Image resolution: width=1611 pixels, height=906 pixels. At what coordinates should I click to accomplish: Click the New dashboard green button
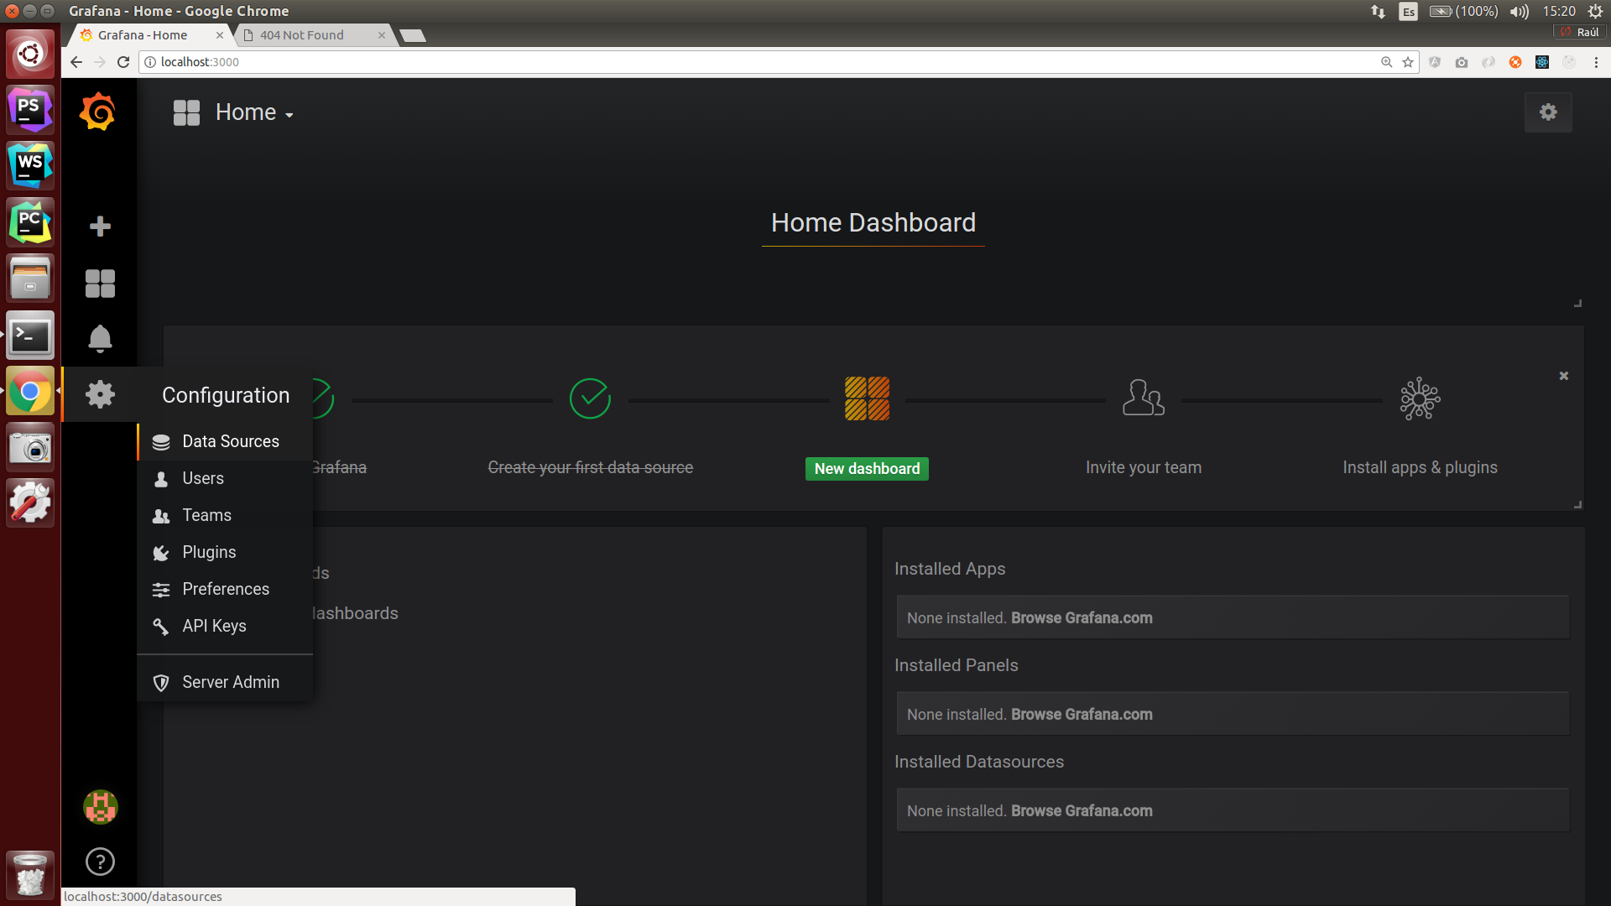pyautogui.click(x=867, y=469)
